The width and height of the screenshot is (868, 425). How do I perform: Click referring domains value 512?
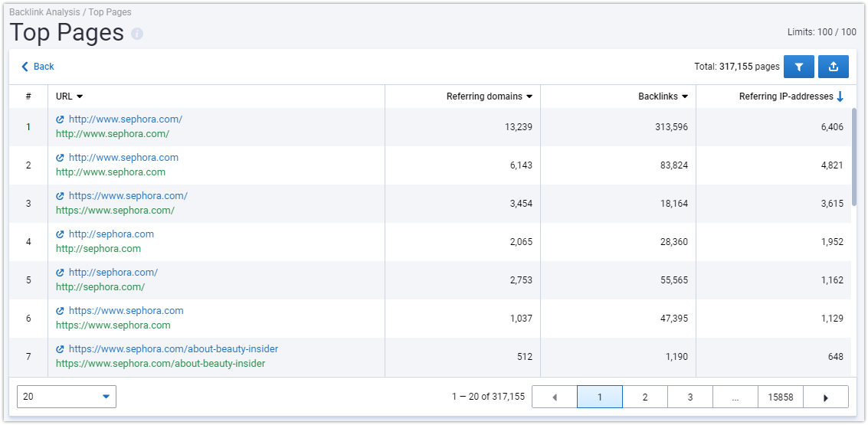(x=525, y=356)
